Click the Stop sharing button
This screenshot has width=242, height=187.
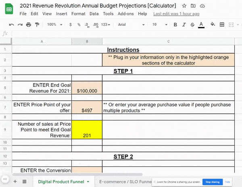pyautogui.click(x=212, y=182)
